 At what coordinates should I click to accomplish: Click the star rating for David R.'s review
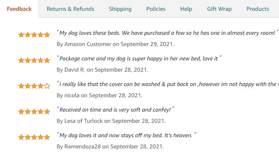click(x=34, y=60)
